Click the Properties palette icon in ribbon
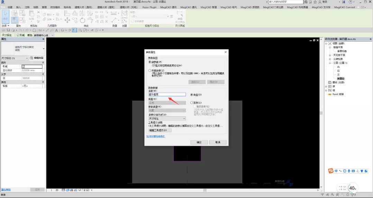 click(x=15, y=20)
